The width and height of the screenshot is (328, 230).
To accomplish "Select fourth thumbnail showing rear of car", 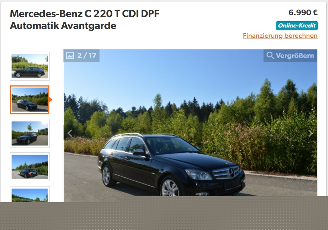I will pos(30,167).
